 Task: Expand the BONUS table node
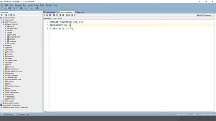tap(6, 26)
